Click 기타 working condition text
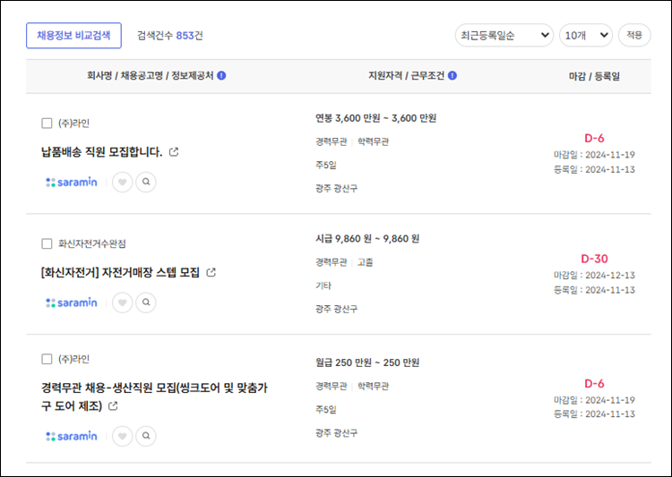Image resolution: width=672 pixels, height=477 pixels. (323, 285)
